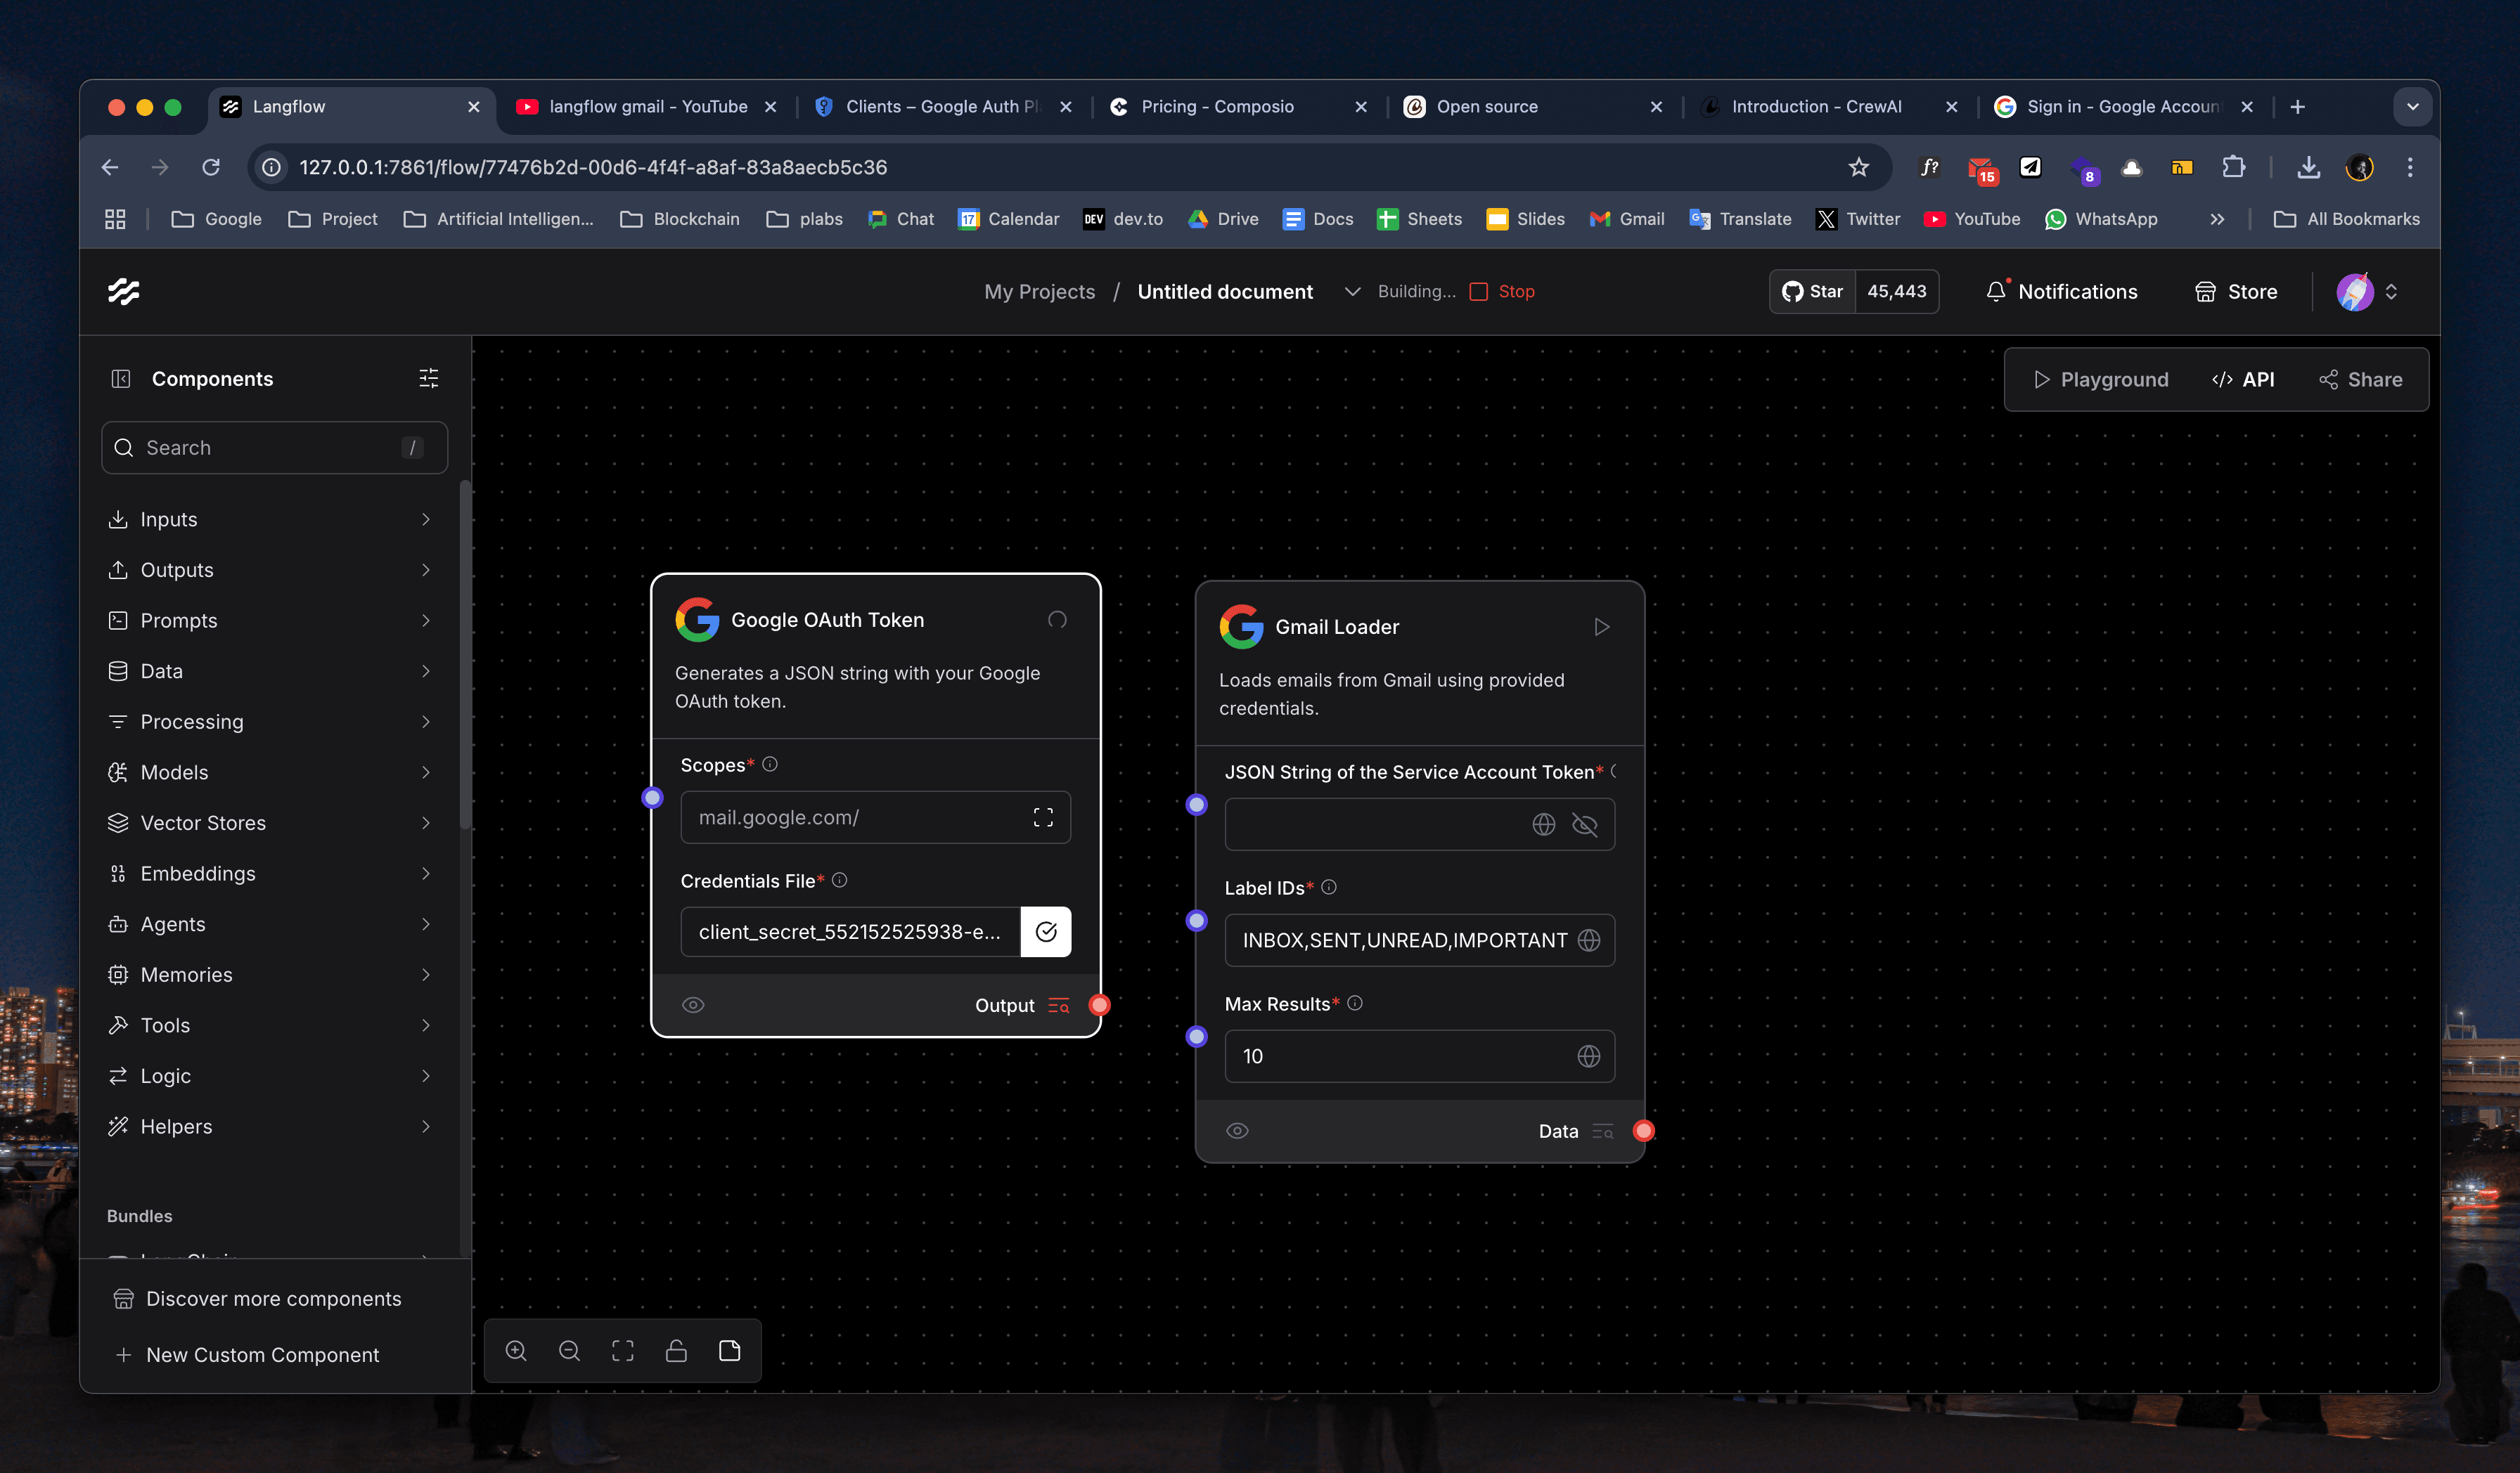Image resolution: width=2520 pixels, height=1473 pixels.
Task: Expand Scopes field editor icon
Action: pos(1043,817)
